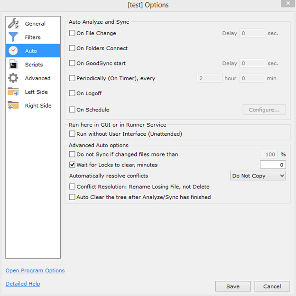This screenshot has width=296, height=296.
Task: Click the Scripts terminal icon
Action: point(13,65)
